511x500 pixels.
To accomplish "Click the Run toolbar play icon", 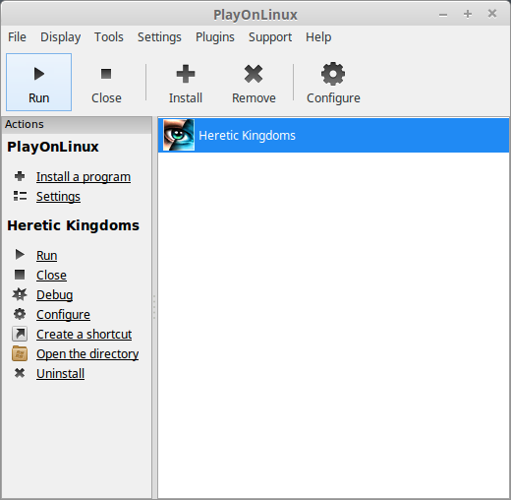I will pyautogui.click(x=39, y=74).
